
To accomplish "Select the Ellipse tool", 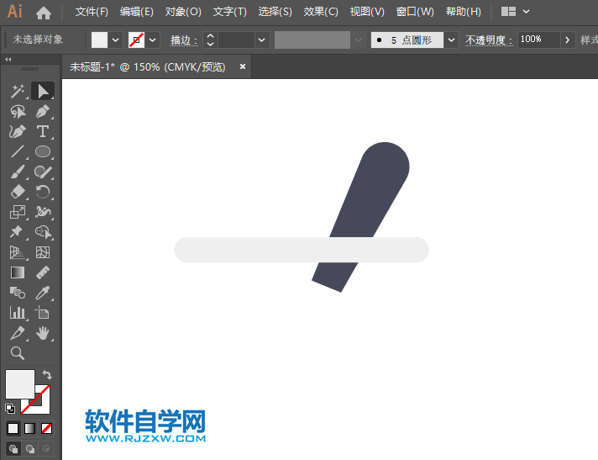I will pyautogui.click(x=43, y=152).
